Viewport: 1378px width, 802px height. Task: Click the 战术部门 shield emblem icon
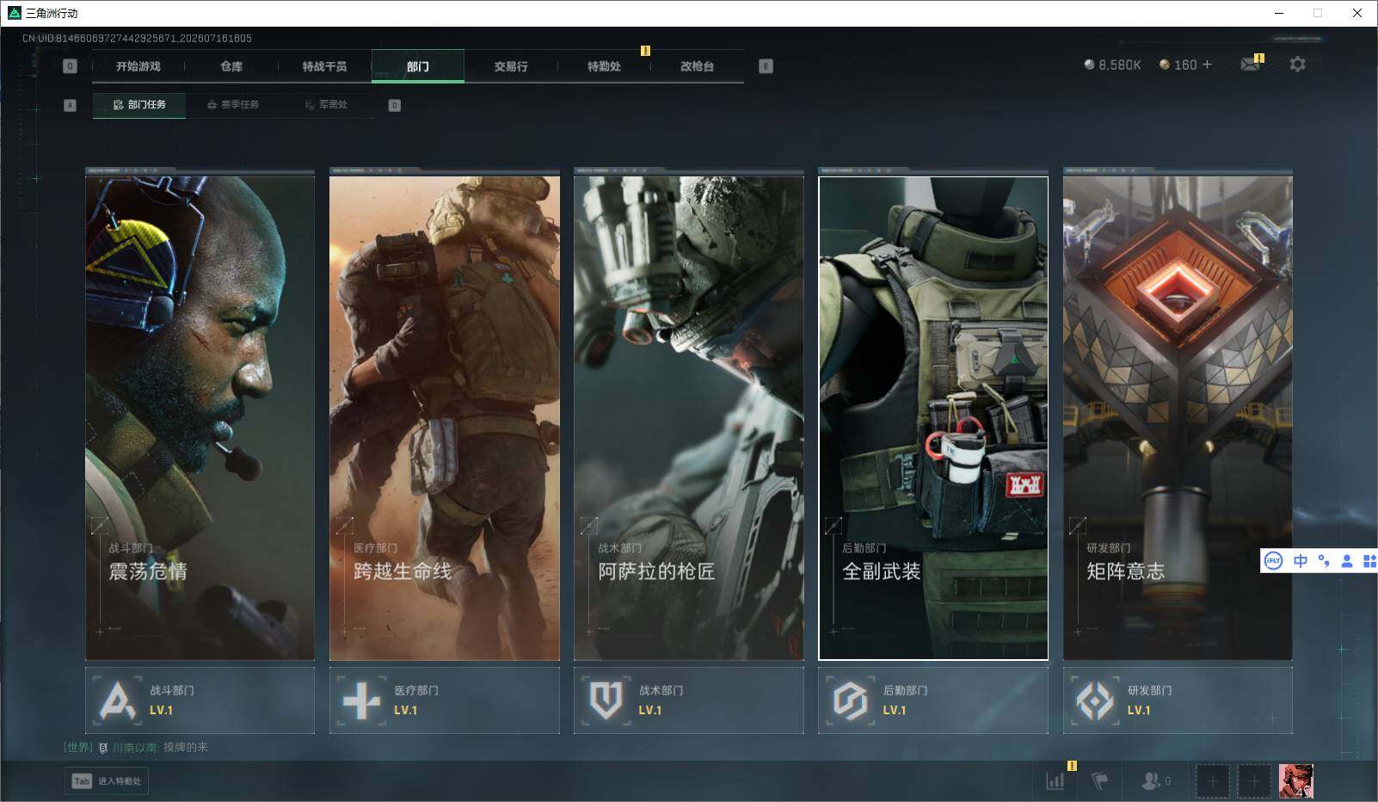[606, 700]
